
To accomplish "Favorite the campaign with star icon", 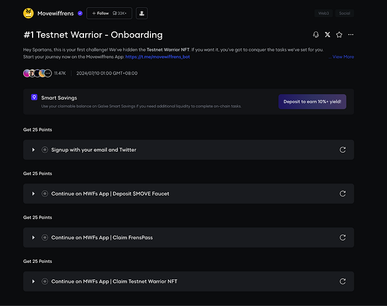I will [339, 35].
